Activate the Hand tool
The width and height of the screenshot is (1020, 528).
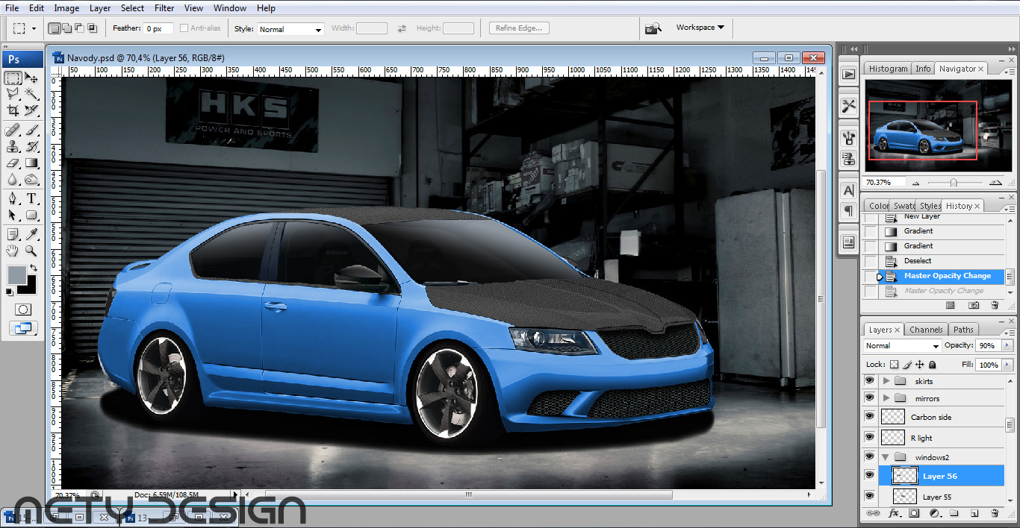point(13,251)
